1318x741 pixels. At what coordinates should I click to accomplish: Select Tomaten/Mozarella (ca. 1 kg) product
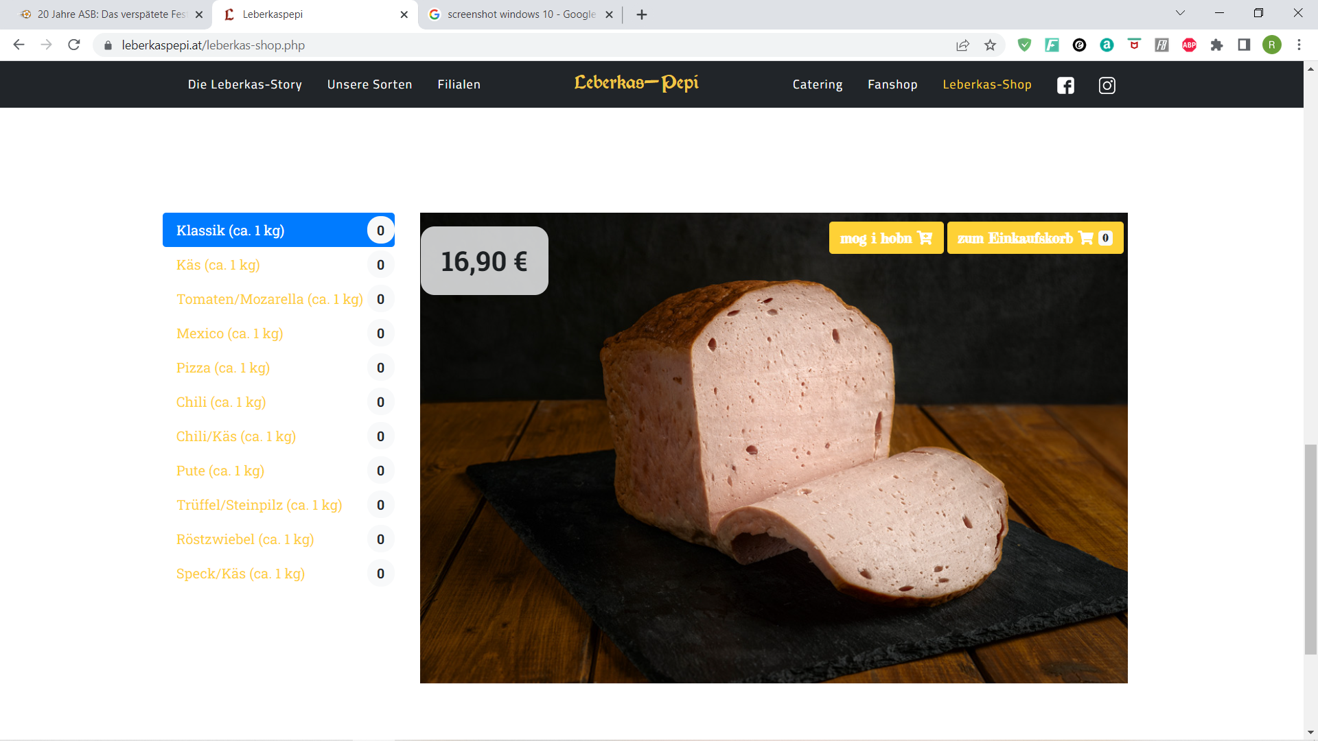tap(279, 299)
